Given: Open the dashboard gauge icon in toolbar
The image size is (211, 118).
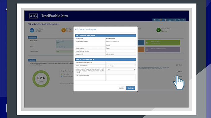Looking at the screenshot, I should pos(155,20).
